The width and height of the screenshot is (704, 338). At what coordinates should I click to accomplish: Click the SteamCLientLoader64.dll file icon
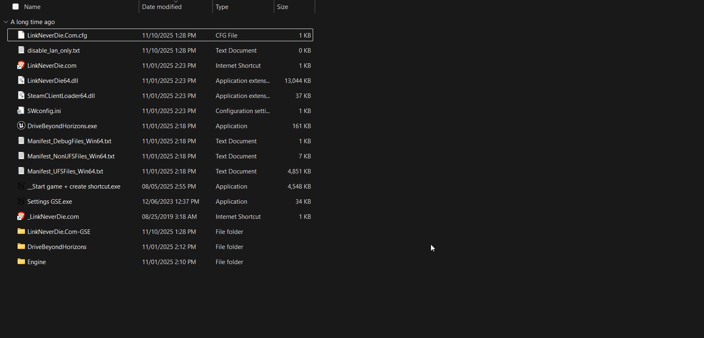pos(21,96)
